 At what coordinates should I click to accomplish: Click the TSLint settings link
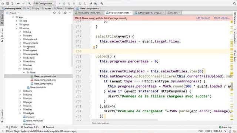(221, 18)
